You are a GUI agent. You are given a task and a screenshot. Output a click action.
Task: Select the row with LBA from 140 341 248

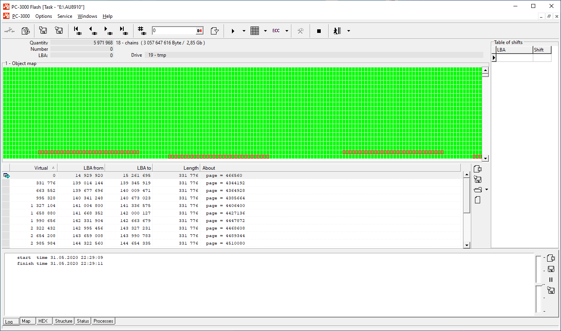coord(232,198)
